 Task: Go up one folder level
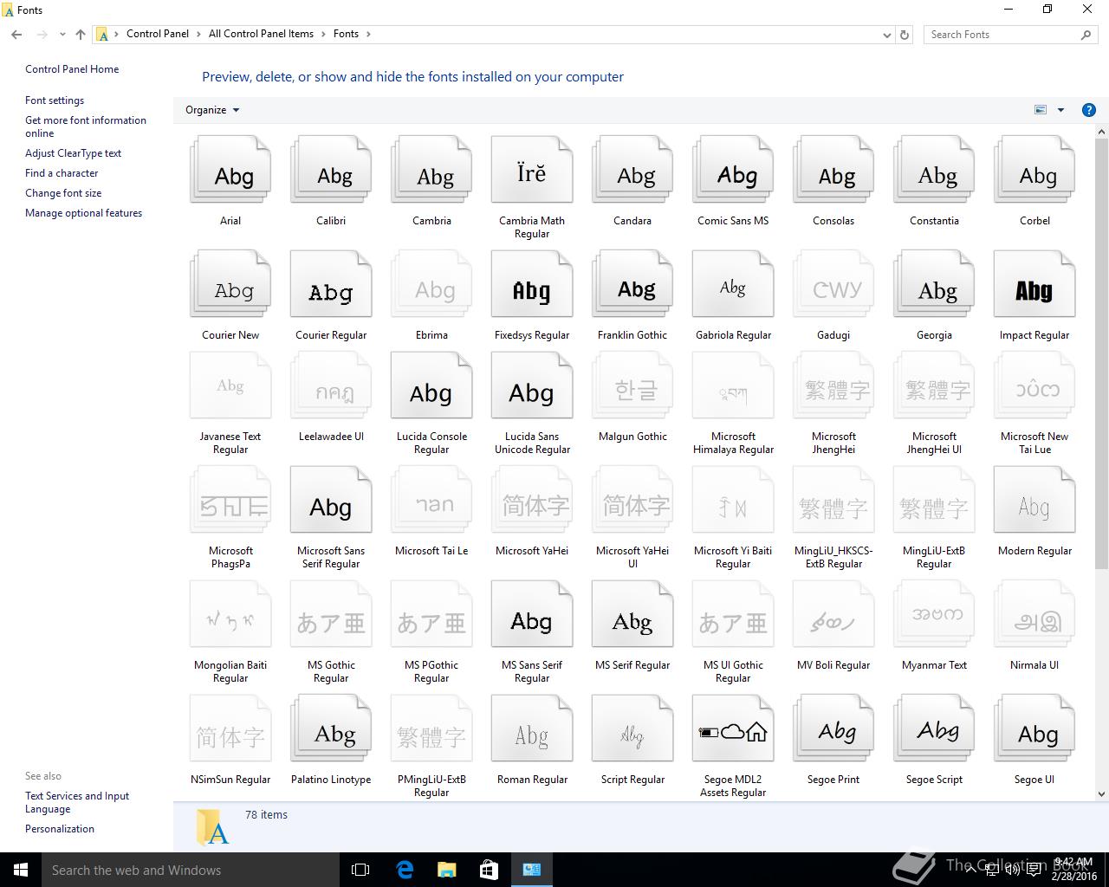tap(81, 35)
